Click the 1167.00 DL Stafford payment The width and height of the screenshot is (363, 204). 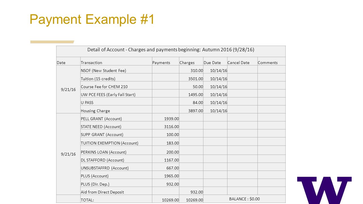coord(172,160)
